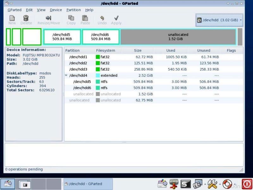The image size is (253, 190).
Task: Click the New partition toolbar icon
Action: pyautogui.click(x=12, y=18)
